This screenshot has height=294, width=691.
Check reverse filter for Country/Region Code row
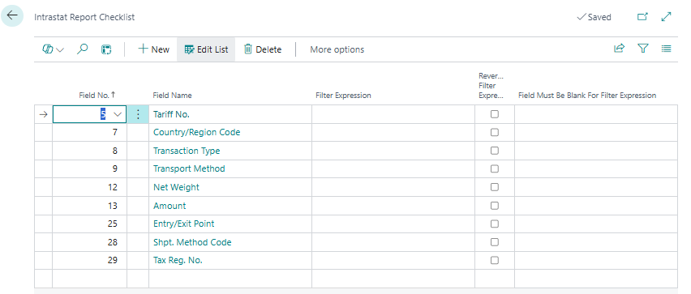(495, 132)
